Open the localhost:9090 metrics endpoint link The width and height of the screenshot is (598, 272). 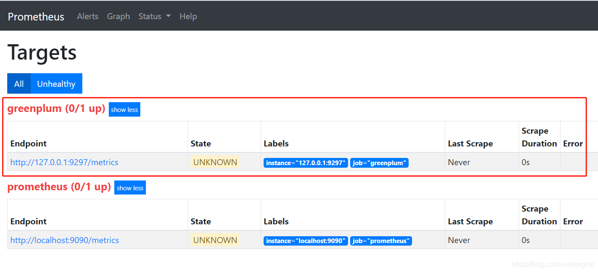64,240
